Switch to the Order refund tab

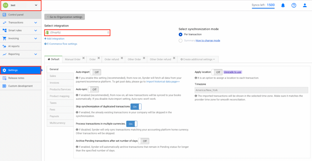(x=112, y=59)
